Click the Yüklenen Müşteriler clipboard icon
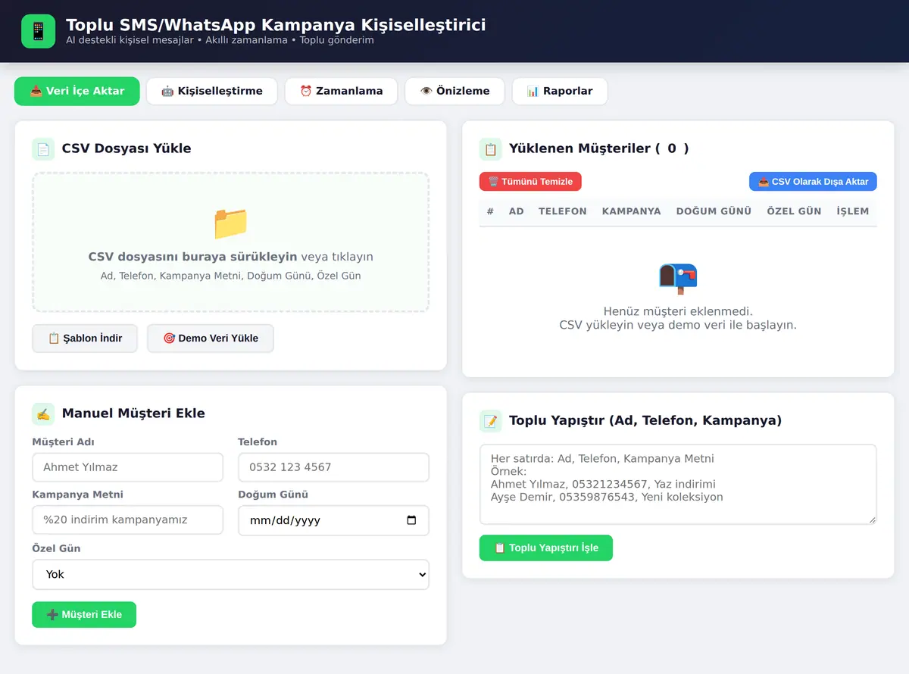 coord(490,149)
